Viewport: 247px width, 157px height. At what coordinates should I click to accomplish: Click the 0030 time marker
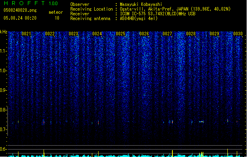238,34
